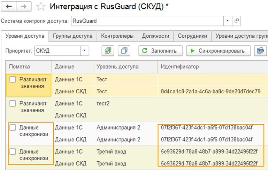Click the partially visible icon after Синхронизировать
This screenshot has width=268, height=170.
[x=260, y=51]
